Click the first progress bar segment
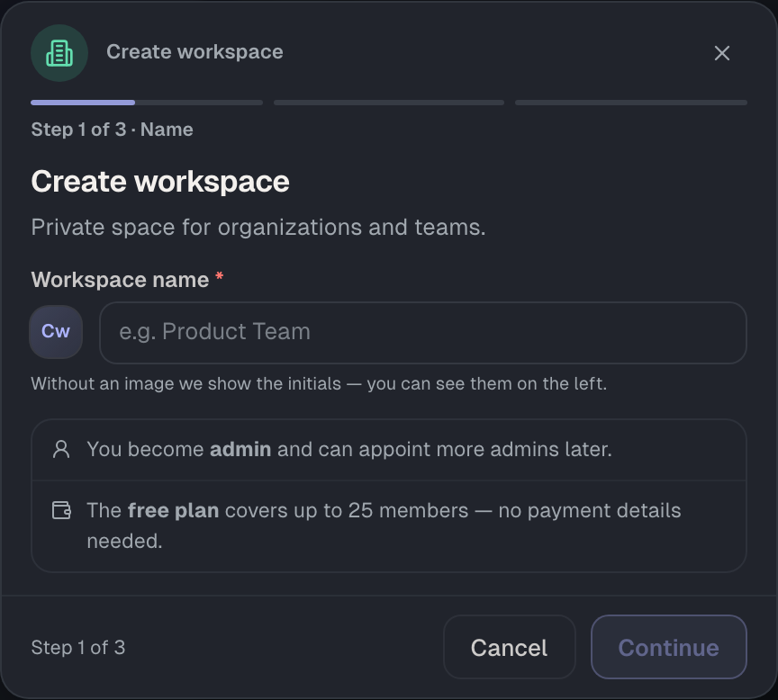The image size is (778, 700). coord(147,103)
